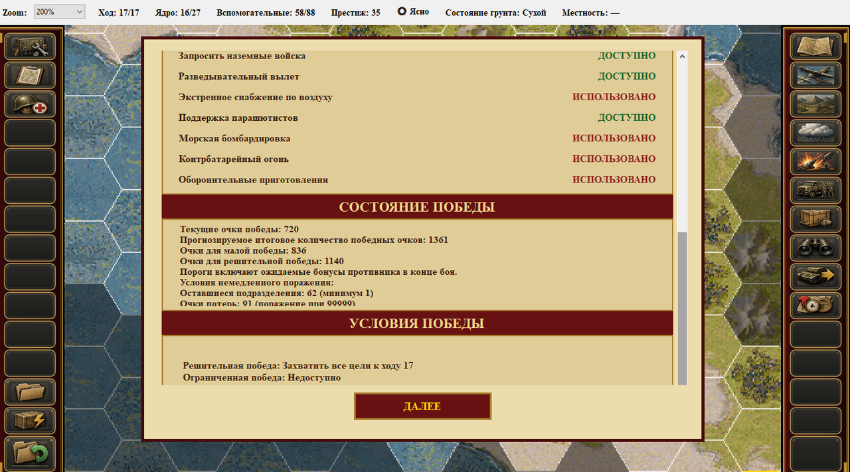Open the map clipboard briefing icon

30,76
